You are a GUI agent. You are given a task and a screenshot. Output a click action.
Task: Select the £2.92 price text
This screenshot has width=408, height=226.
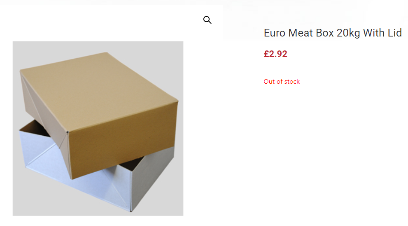click(275, 54)
